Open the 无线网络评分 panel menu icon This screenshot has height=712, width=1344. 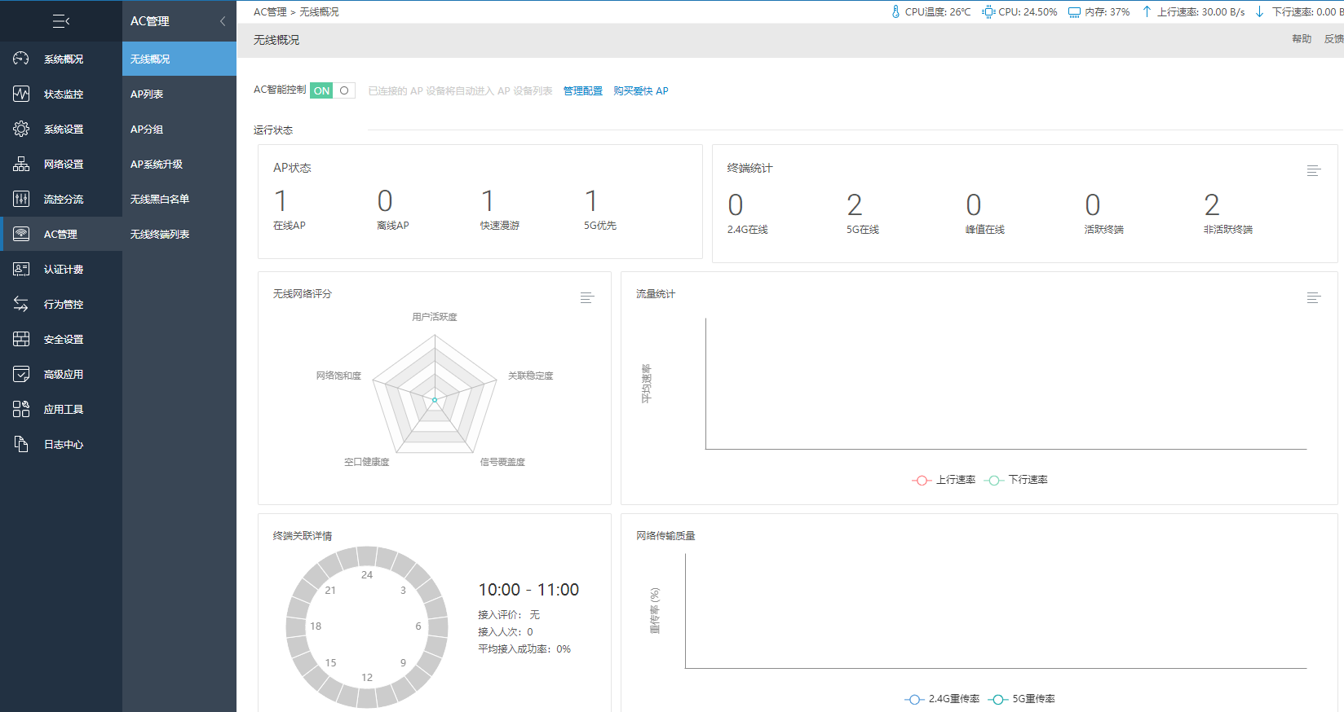(587, 297)
